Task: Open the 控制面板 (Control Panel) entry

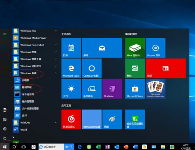Action: pos(26,88)
